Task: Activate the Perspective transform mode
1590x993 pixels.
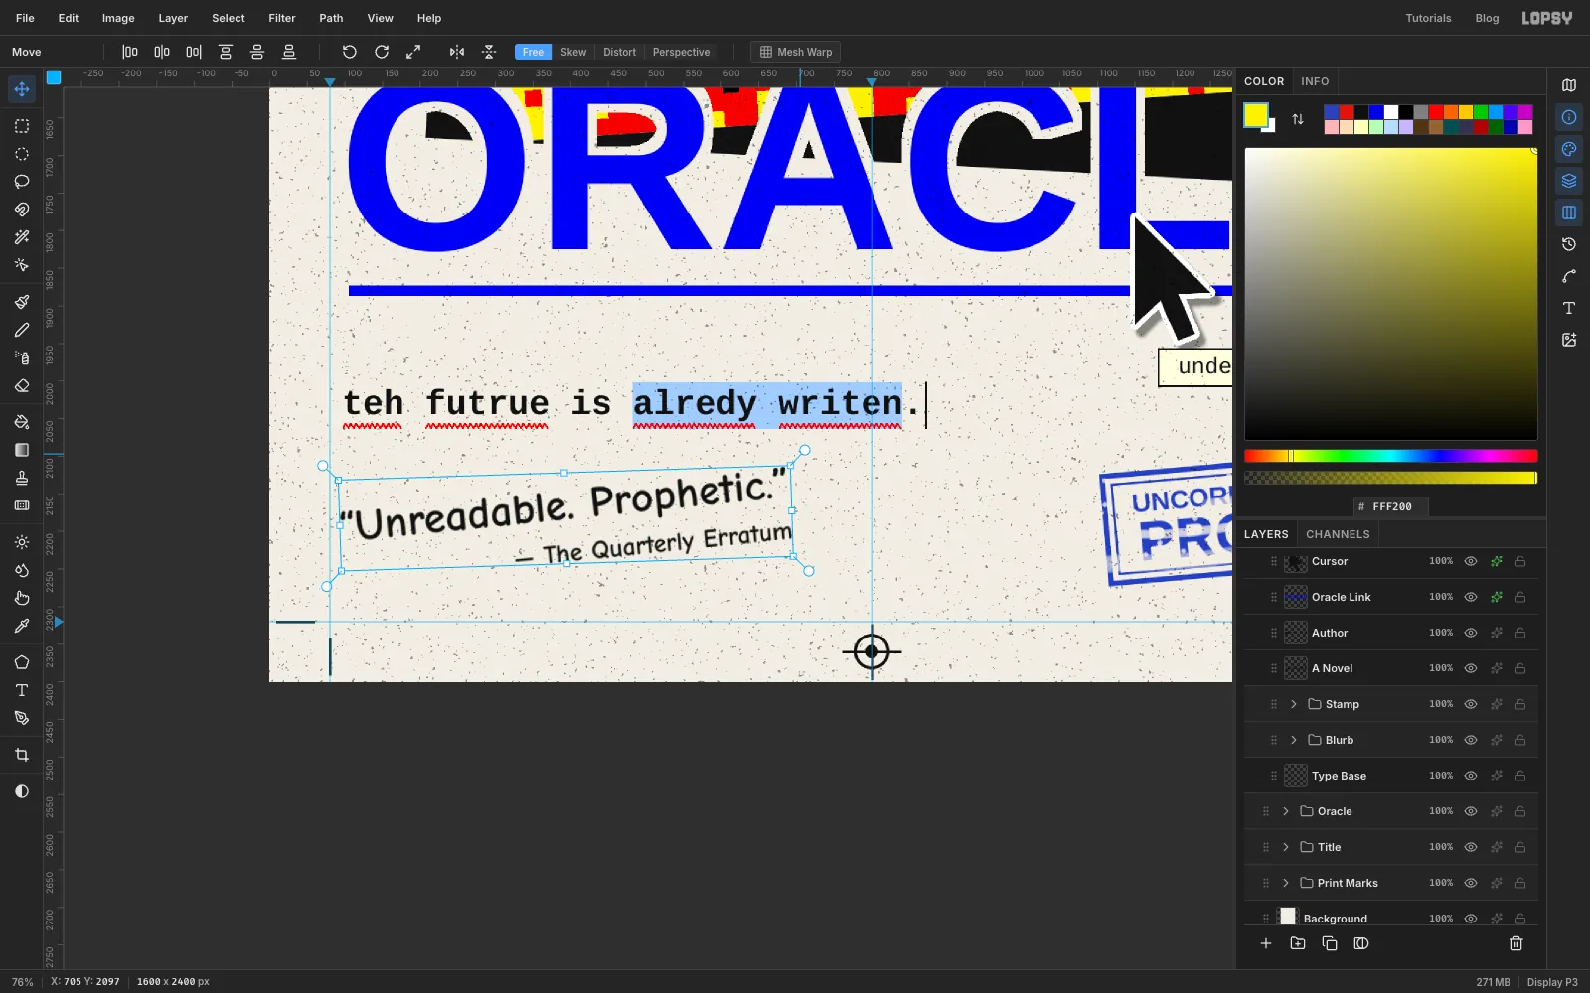Action: pyautogui.click(x=681, y=52)
